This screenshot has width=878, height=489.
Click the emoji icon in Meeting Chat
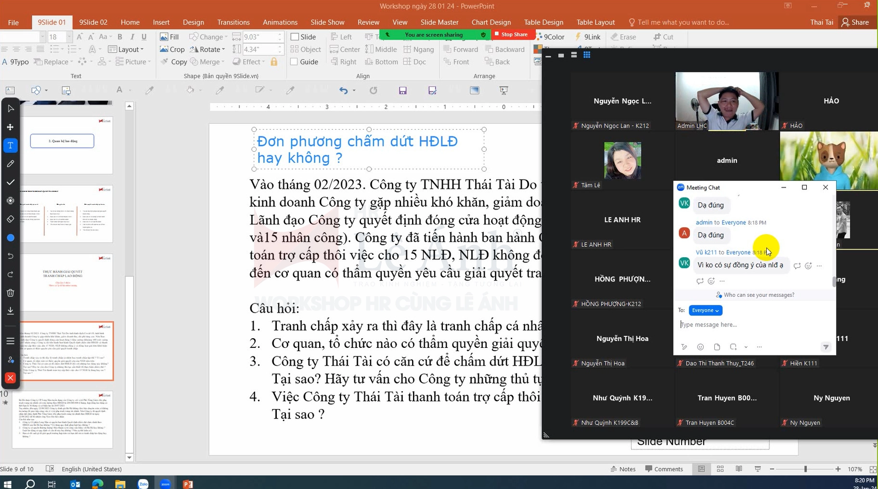(x=700, y=347)
